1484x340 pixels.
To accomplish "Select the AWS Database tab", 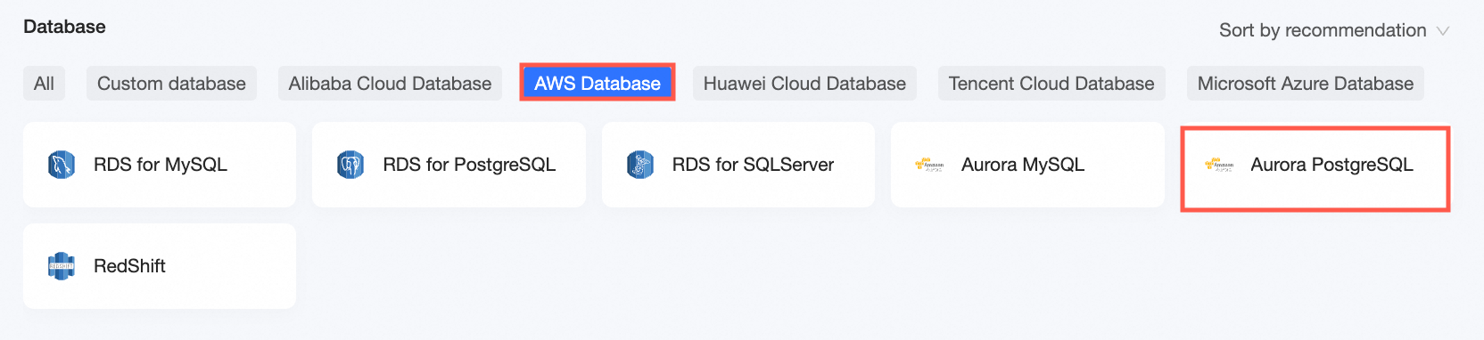I will tap(598, 84).
